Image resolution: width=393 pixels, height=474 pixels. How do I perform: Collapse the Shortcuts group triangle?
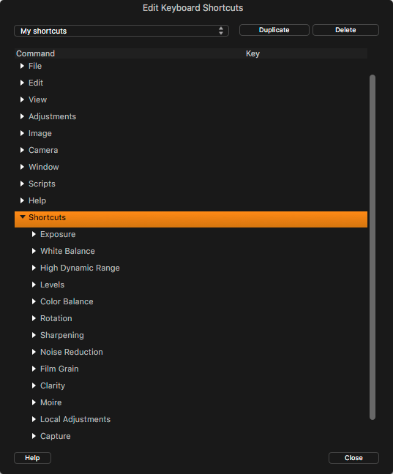[23, 217]
